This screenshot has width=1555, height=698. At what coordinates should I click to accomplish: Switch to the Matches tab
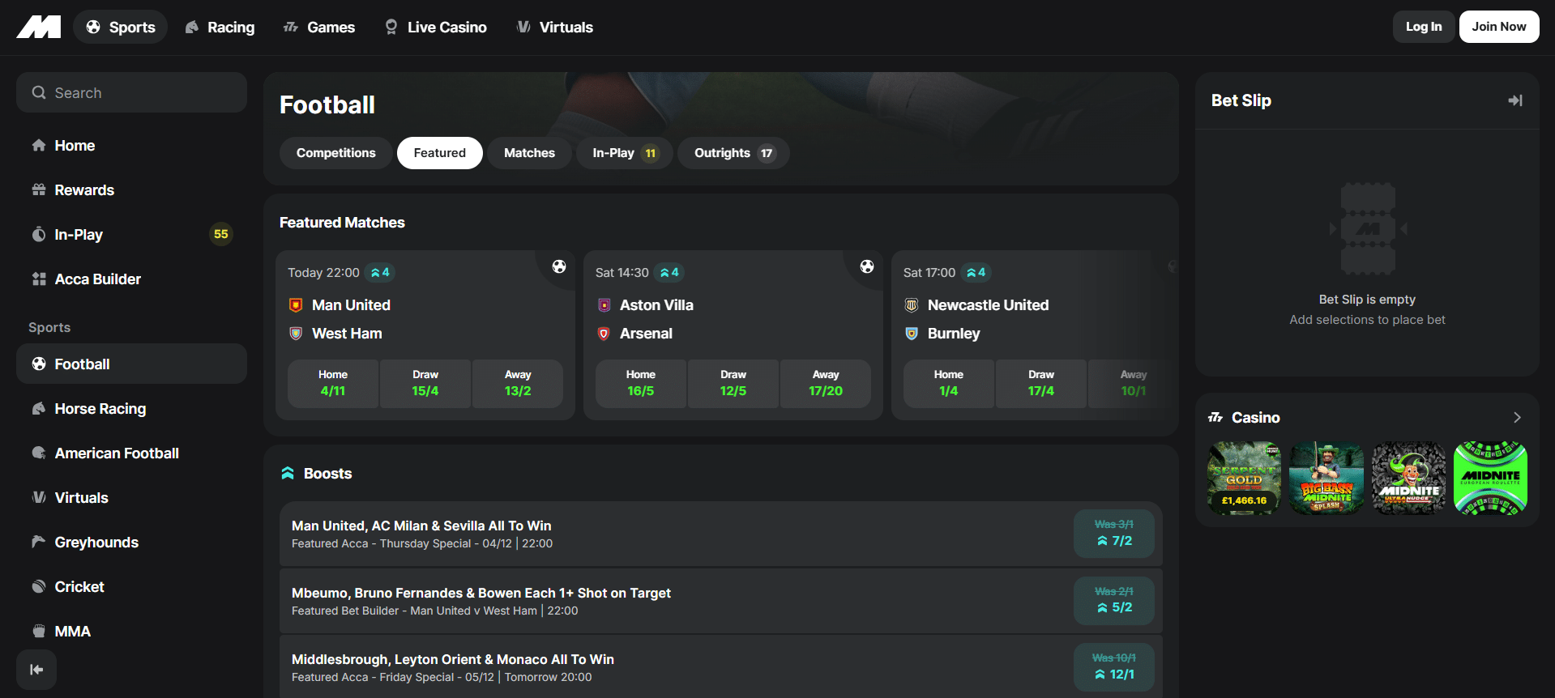529,153
